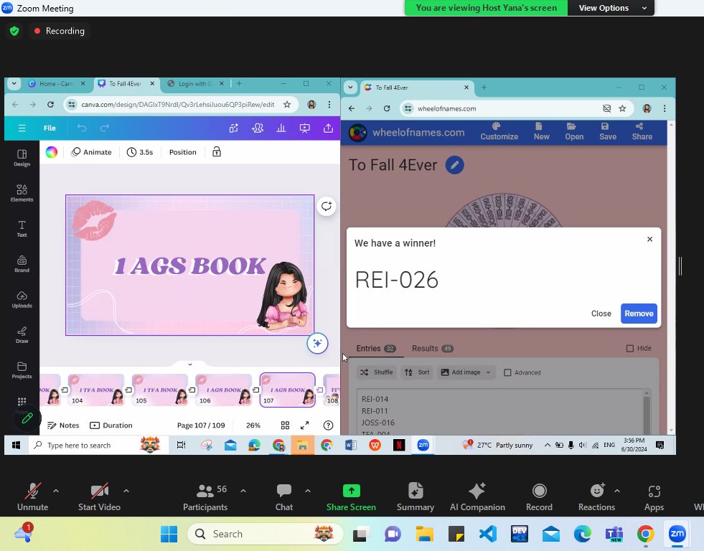Open Canva grid view icon
The image size is (704, 551).
tap(285, 425)
